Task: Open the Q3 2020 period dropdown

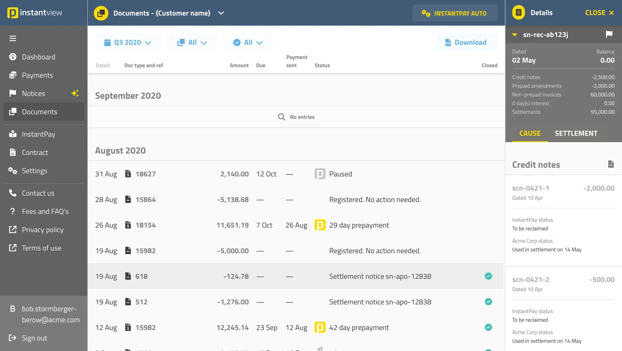Action: coord(128,43)
